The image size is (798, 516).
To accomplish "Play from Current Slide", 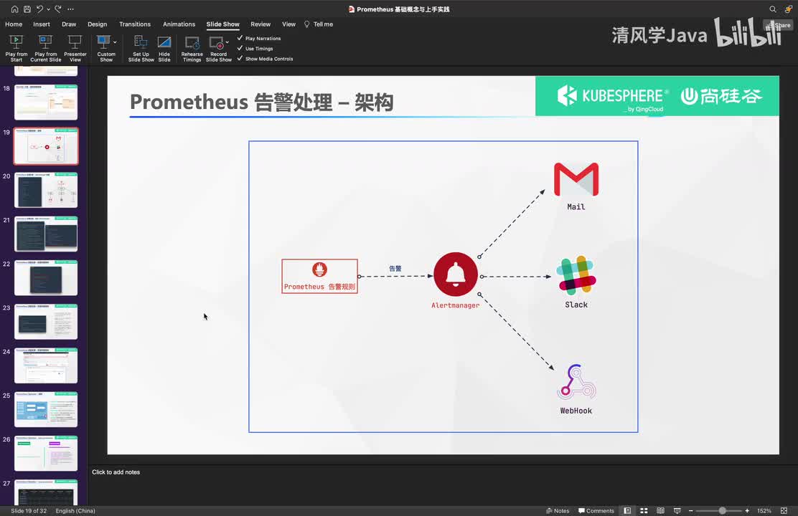I will (x=46, y=49).
